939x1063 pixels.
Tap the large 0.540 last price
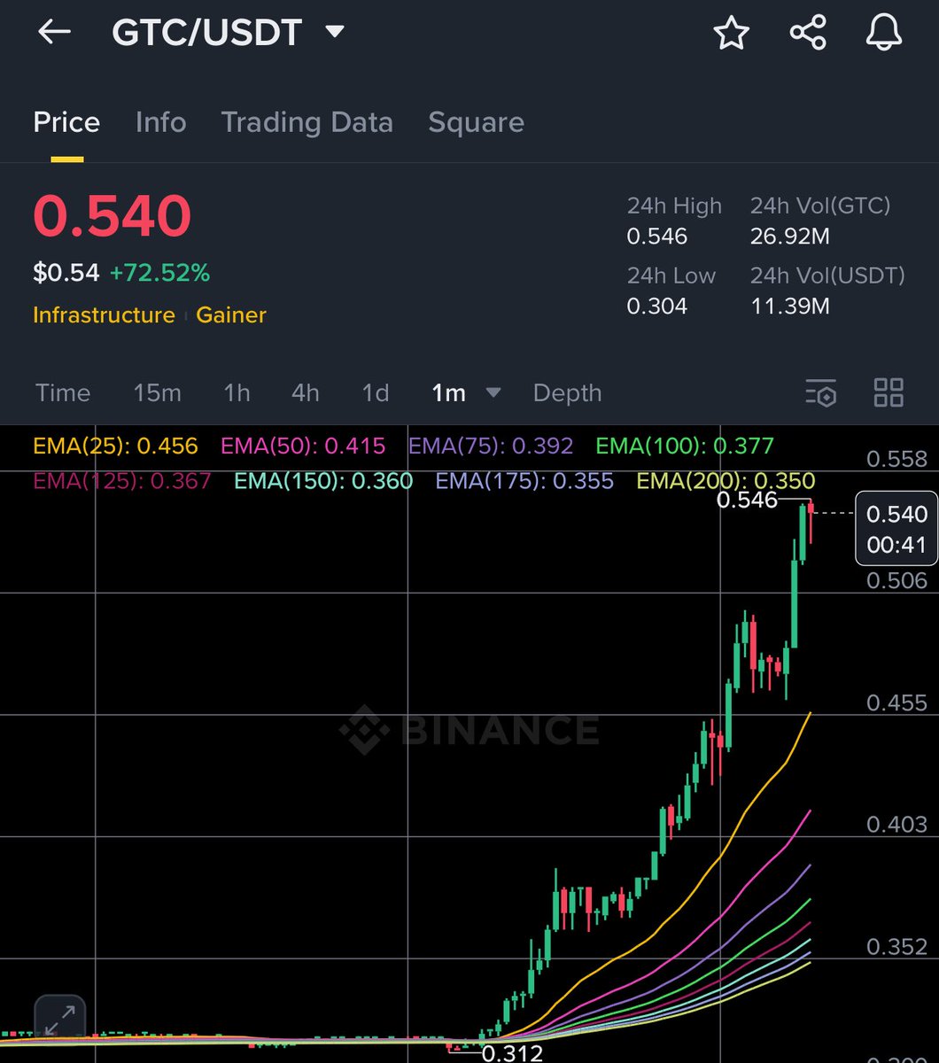[x=113, y=216]
